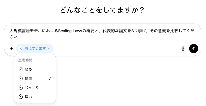
Task: Click empty space inside the prompt box toolbar
Action: (115, 49)
